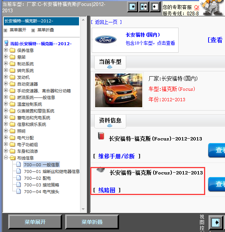Click the computer icon next to the current model

point(6,43)
